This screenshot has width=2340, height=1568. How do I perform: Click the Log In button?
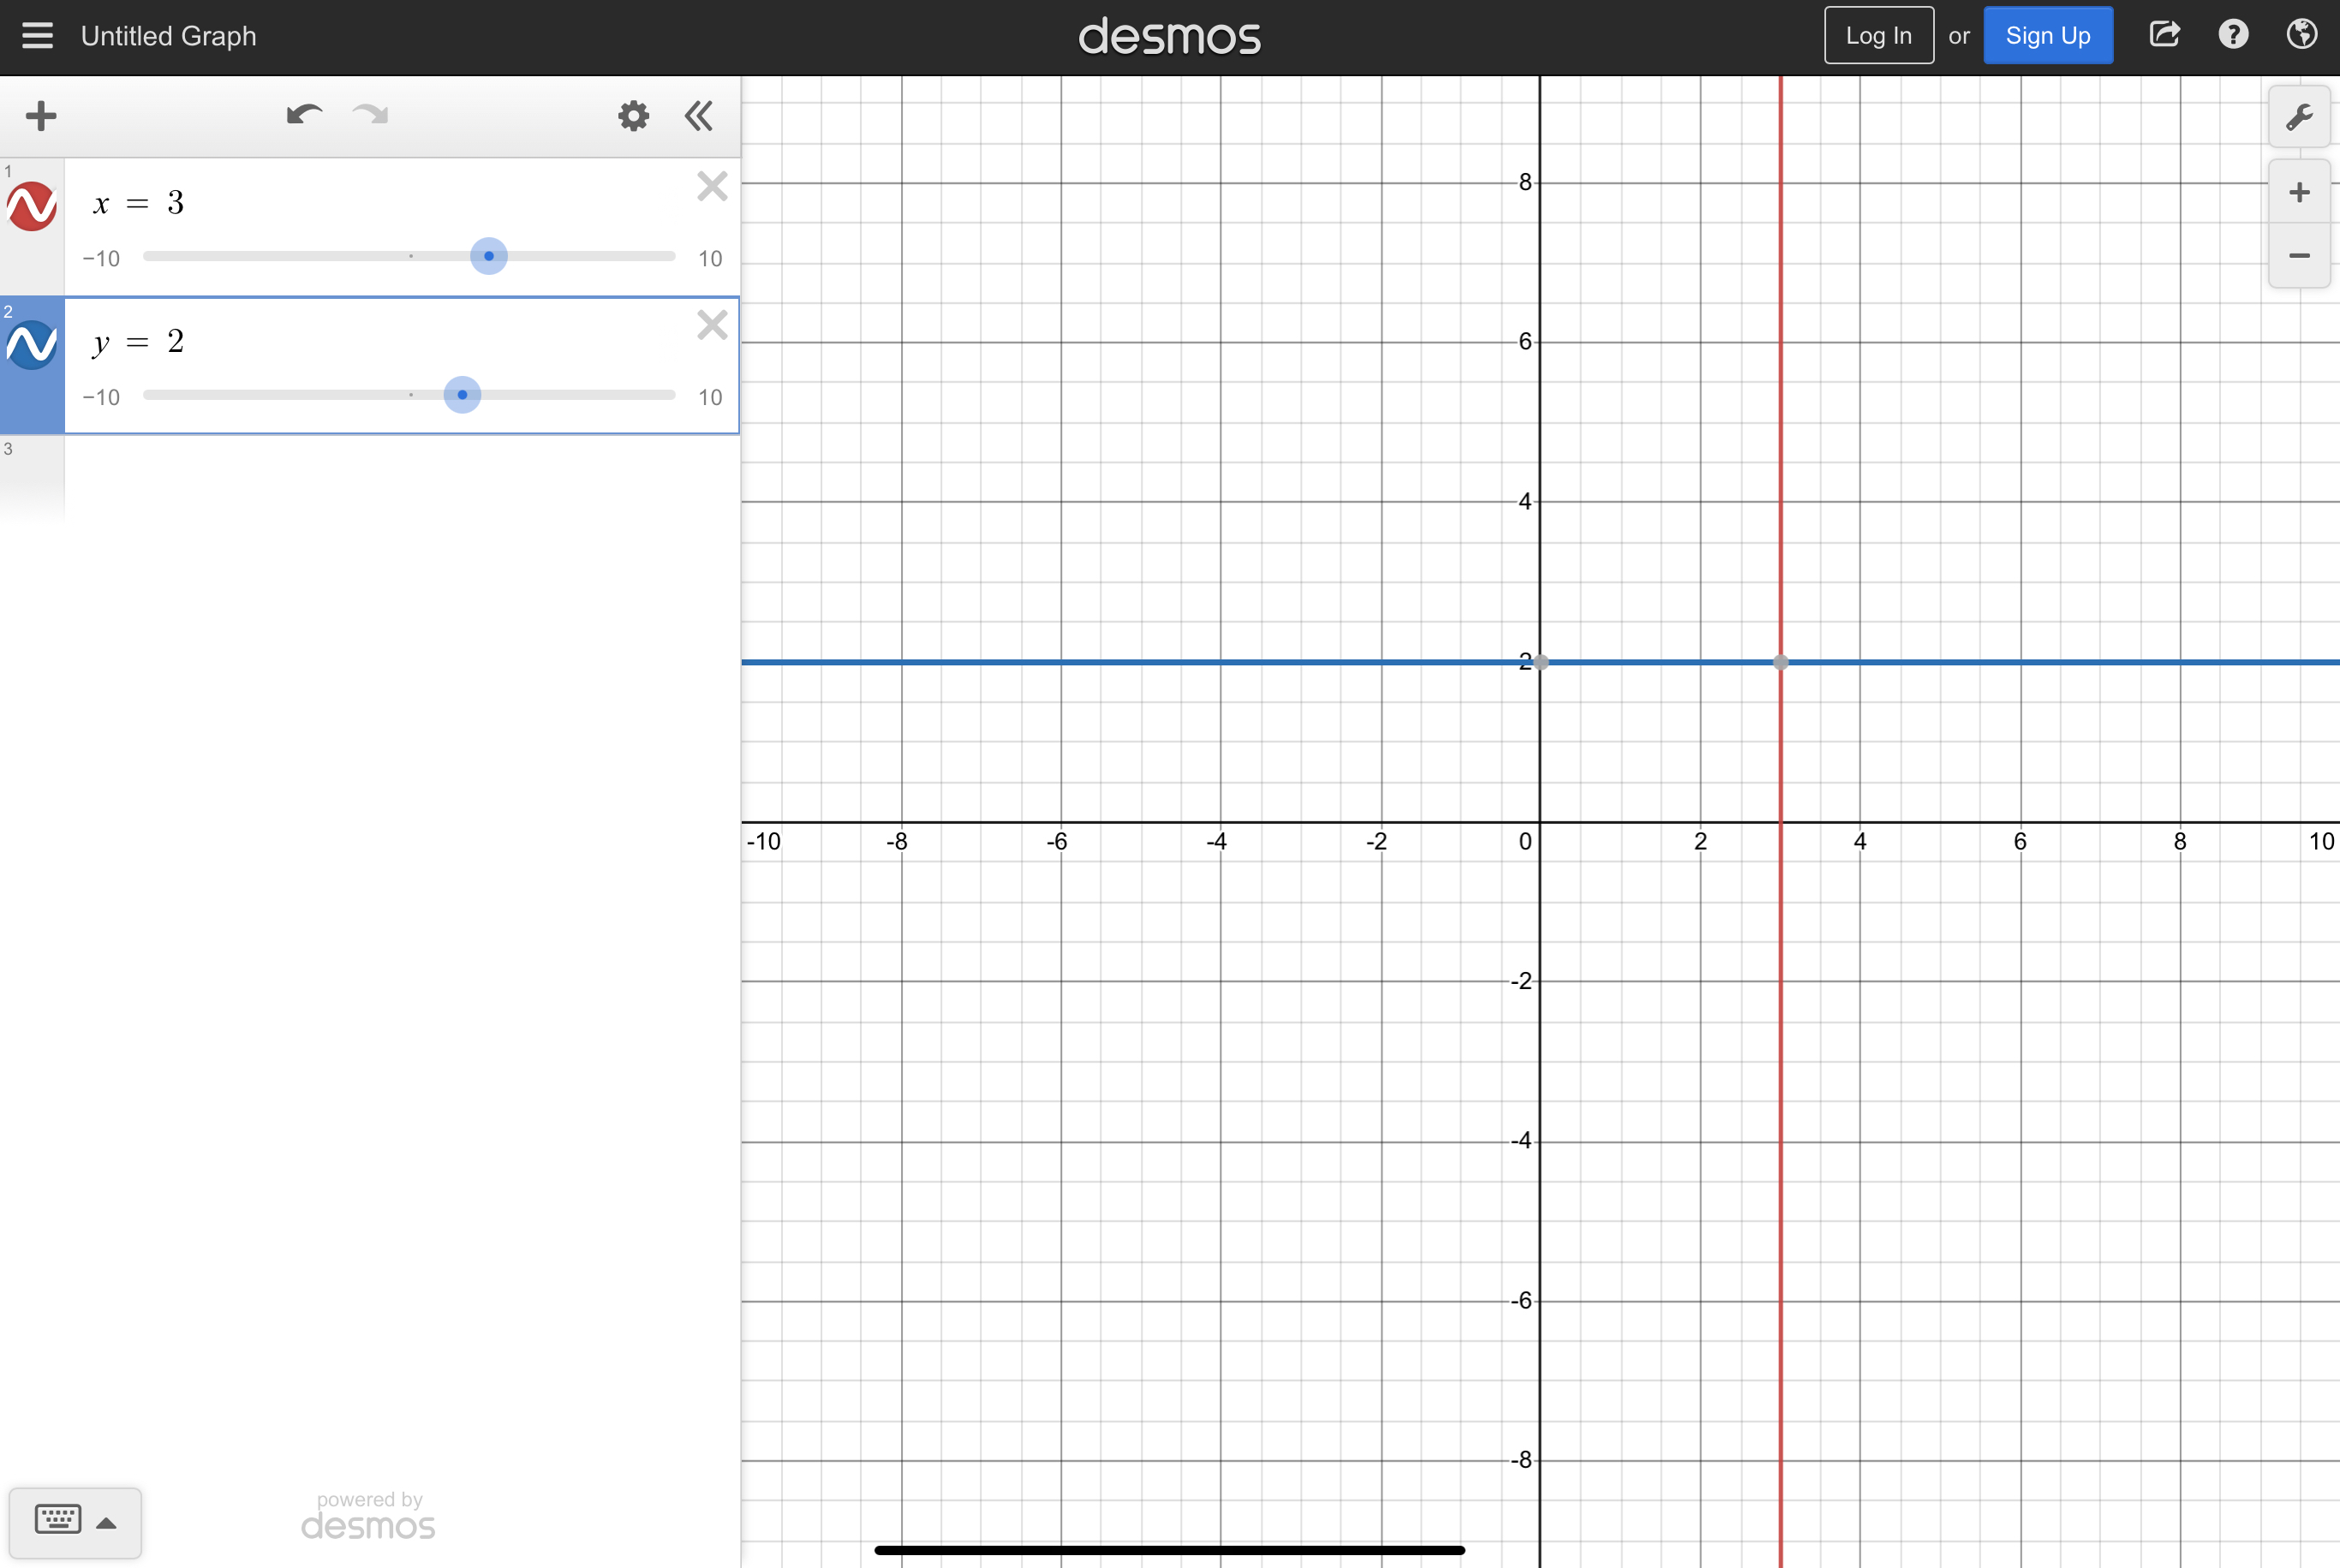pyautogui.click(x=1878, y=36)
